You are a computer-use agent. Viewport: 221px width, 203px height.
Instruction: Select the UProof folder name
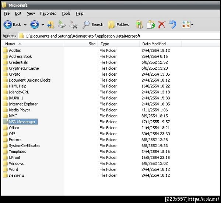14,157
